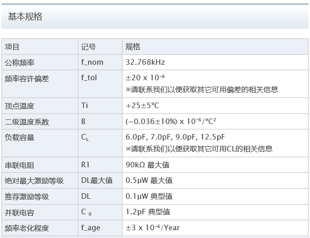This screenshot has height=238, width=310.
Task: Select the 频率容许偏差 row label
Action: tap(26, 78)
